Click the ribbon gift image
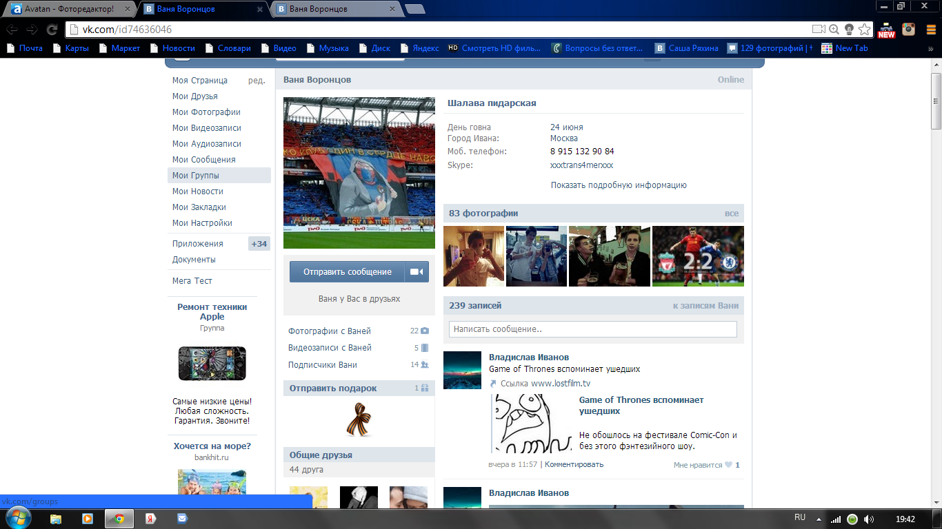The height and width of the screenshot is (529, 942). [x=359, y=420]
